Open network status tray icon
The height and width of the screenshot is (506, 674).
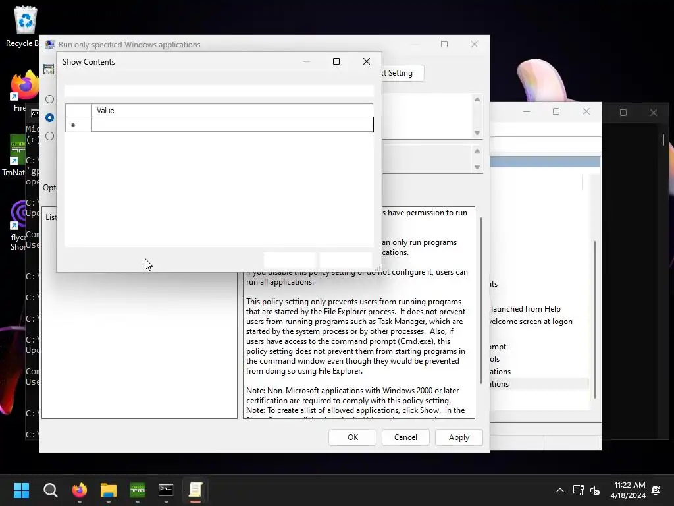pyautogui.click(x=578, y=490)
